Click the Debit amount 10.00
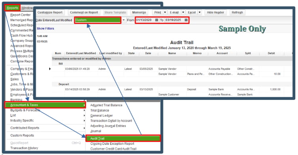Screen dimensions: 298x155 click(277, 74)
